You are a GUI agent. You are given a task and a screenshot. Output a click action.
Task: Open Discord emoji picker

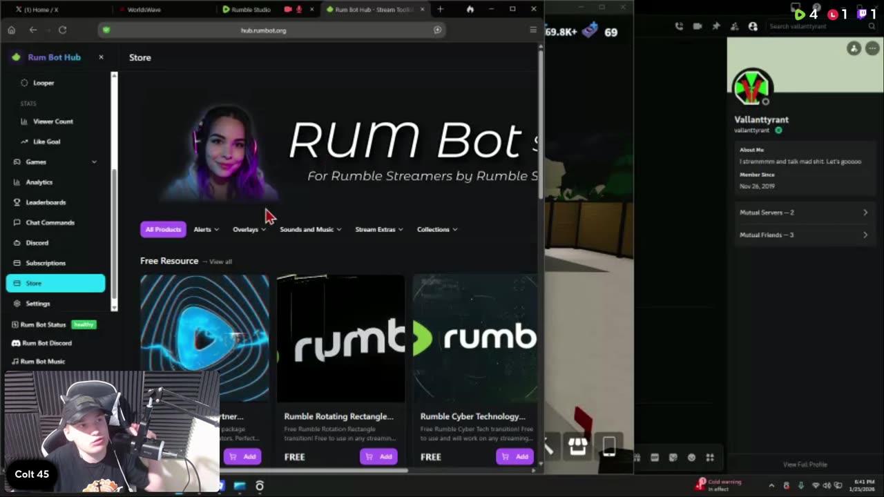point(691,458)
